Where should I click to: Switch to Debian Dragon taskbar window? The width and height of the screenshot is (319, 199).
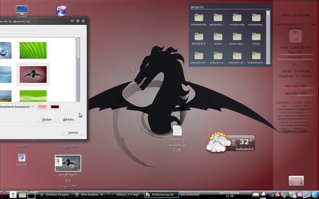tap(55, 195)
